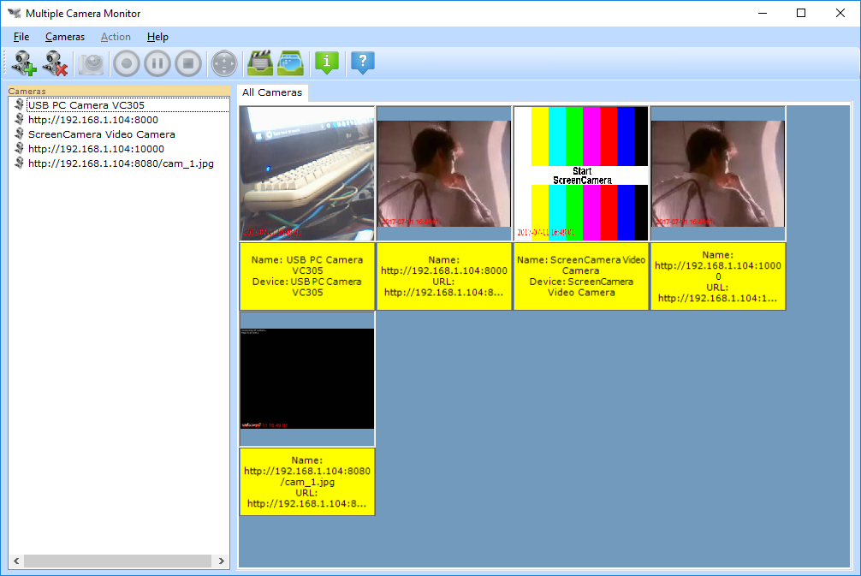Open the File menu

(x=21, y=37)
